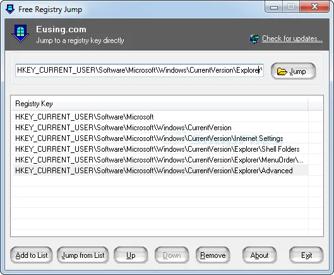The width and height of the screenshot is (334, 275).
Task: Select the row ending in Explorer\Shell Folders
Action: [x=160, y=149]
